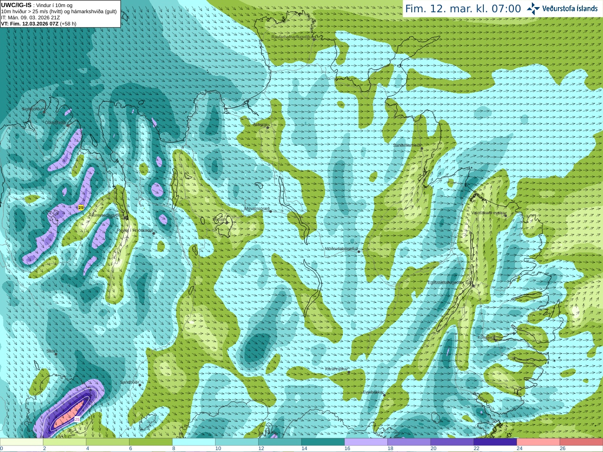Click the 0–2 m/s pale yellow legend swatch
Viewport: 603px width, 452px height.
point(22,442)
